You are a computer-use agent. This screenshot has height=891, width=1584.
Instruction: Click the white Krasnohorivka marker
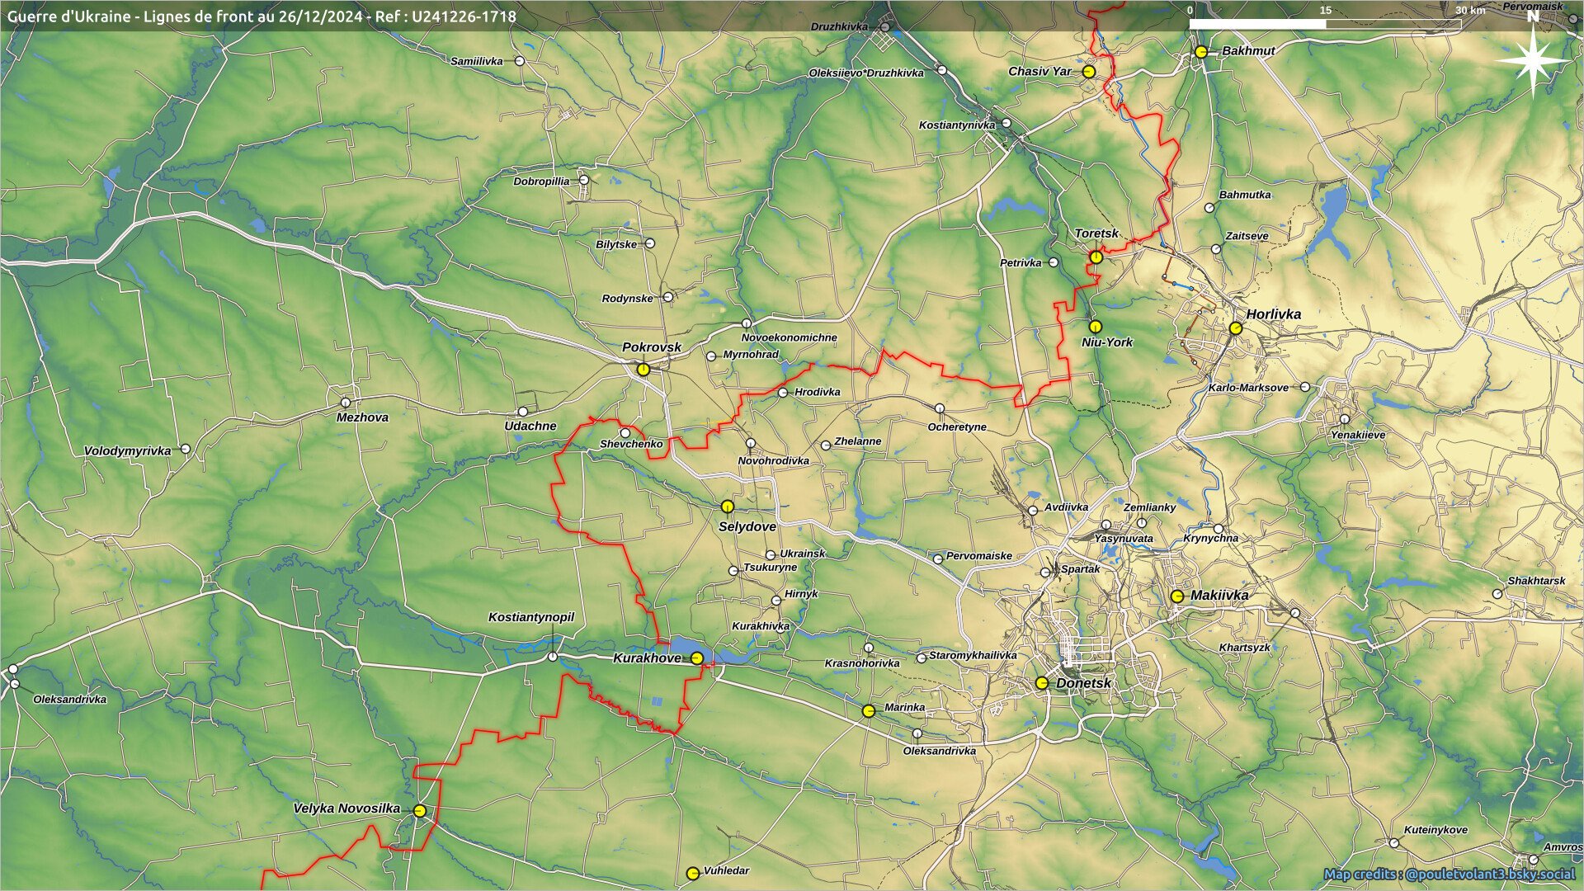click(869, 648)
